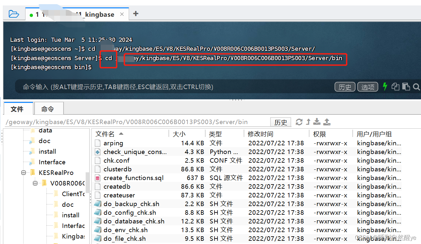Collapse the V008R006C folder node
This screenshot has height=244, width=421.
pos(35,183)
